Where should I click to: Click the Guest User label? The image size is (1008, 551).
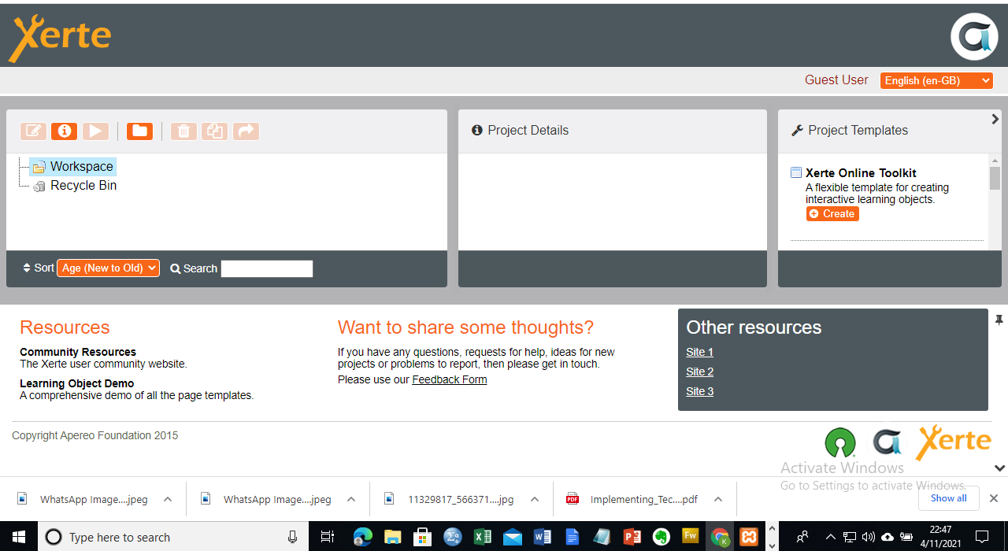(836, 80)
